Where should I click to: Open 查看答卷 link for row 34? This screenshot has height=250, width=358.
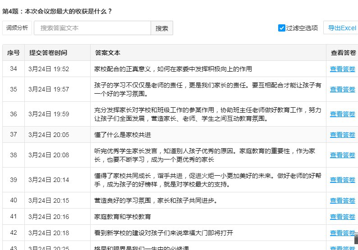click(343, 69)
